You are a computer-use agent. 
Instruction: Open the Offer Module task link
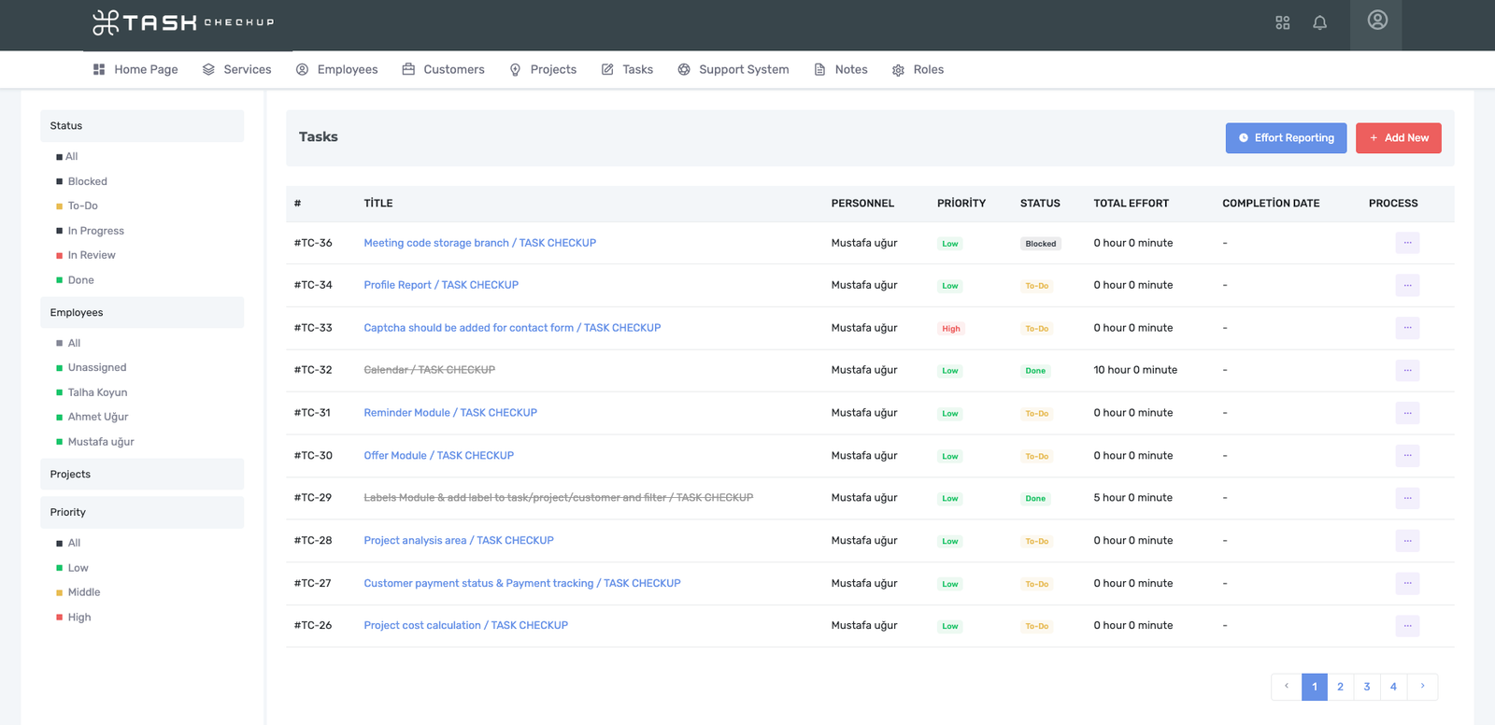point(438,456)
